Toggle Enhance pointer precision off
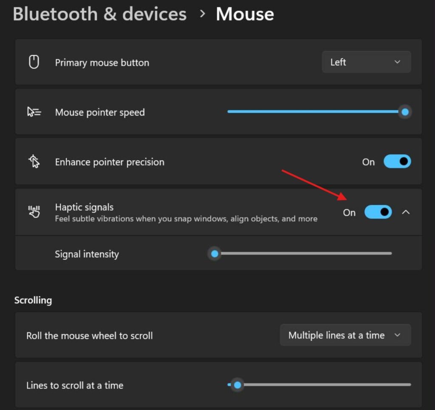This screenshot has height=410, width=435. click(x=397, y=162)
